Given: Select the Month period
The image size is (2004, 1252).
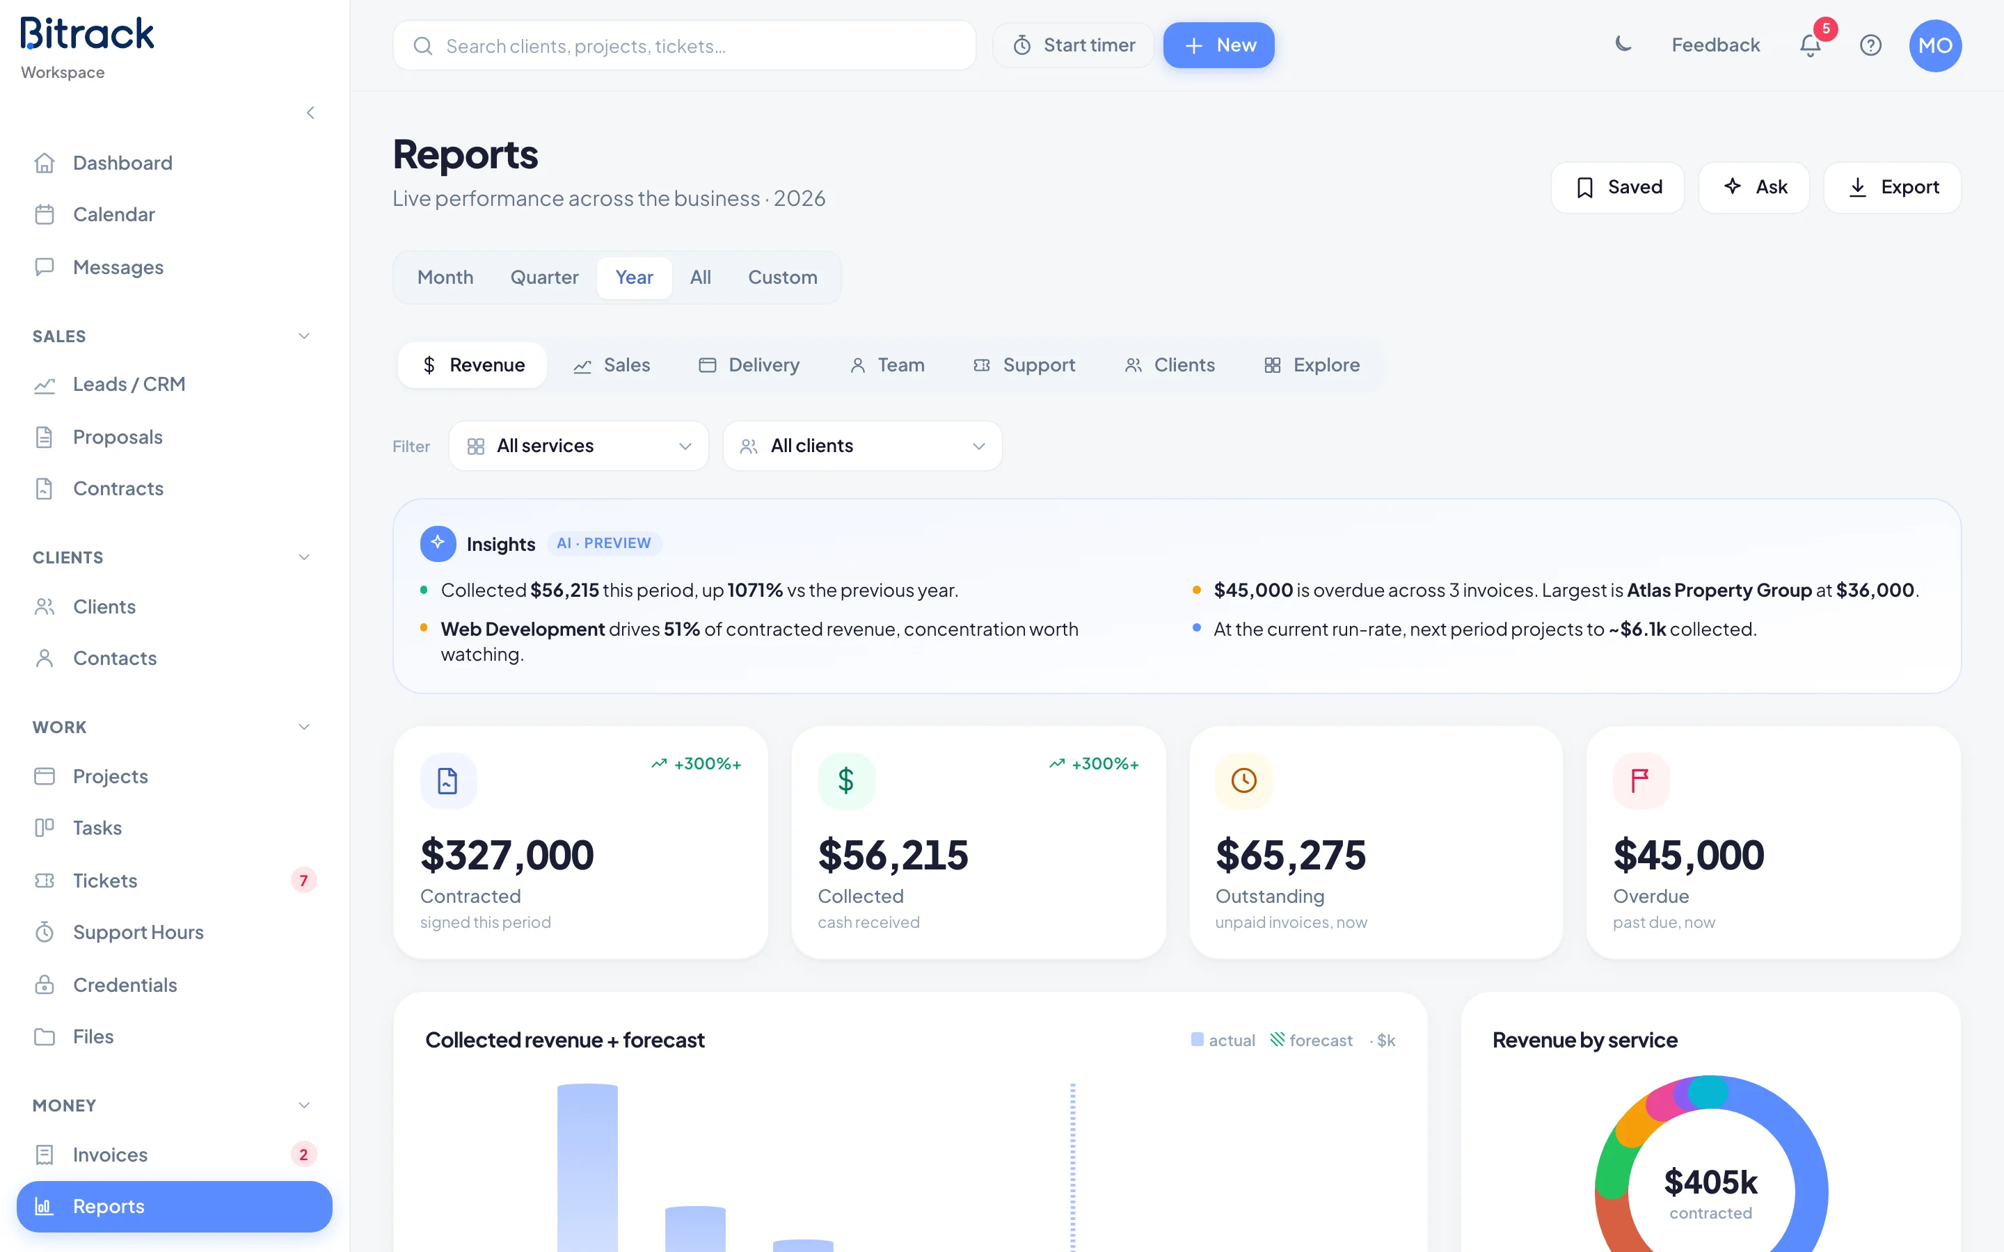Looking at the screenshot, I should 445,278.
